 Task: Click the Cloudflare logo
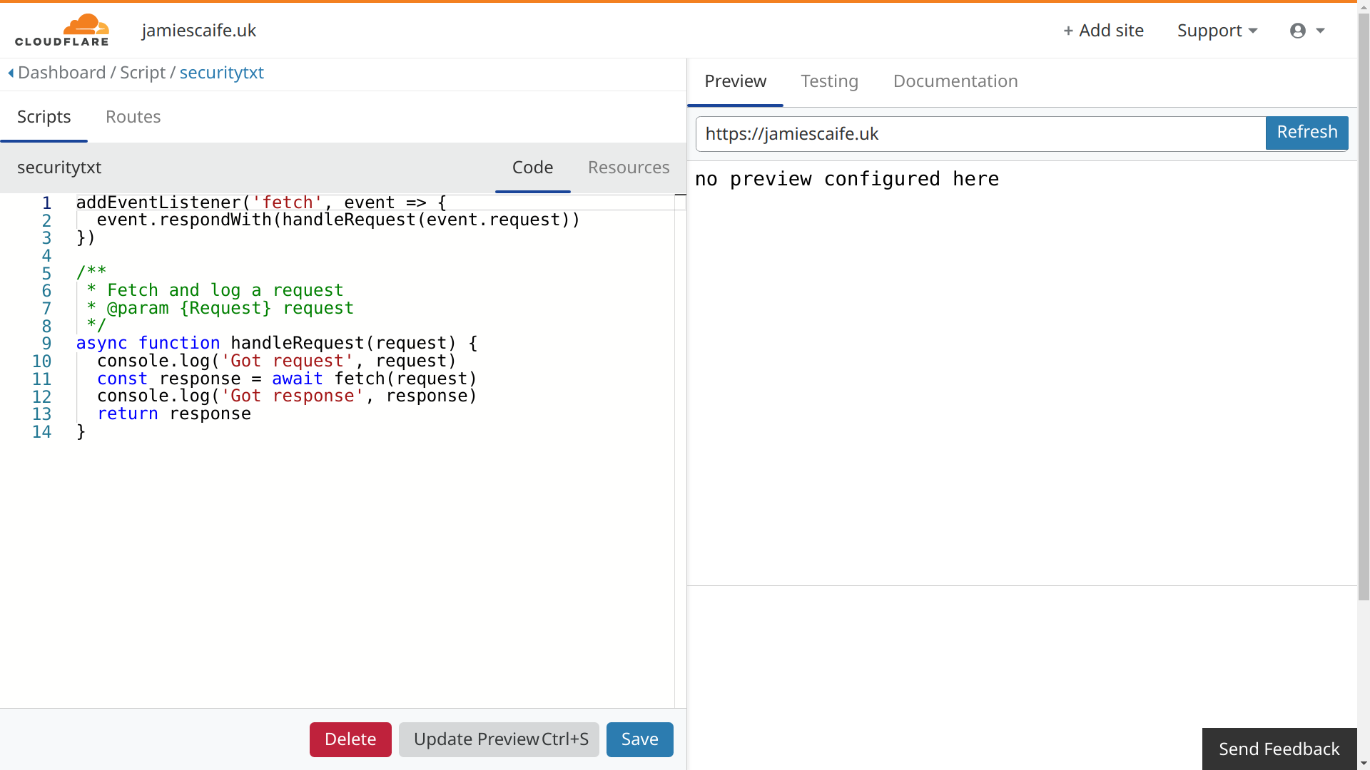coord(62,30)
